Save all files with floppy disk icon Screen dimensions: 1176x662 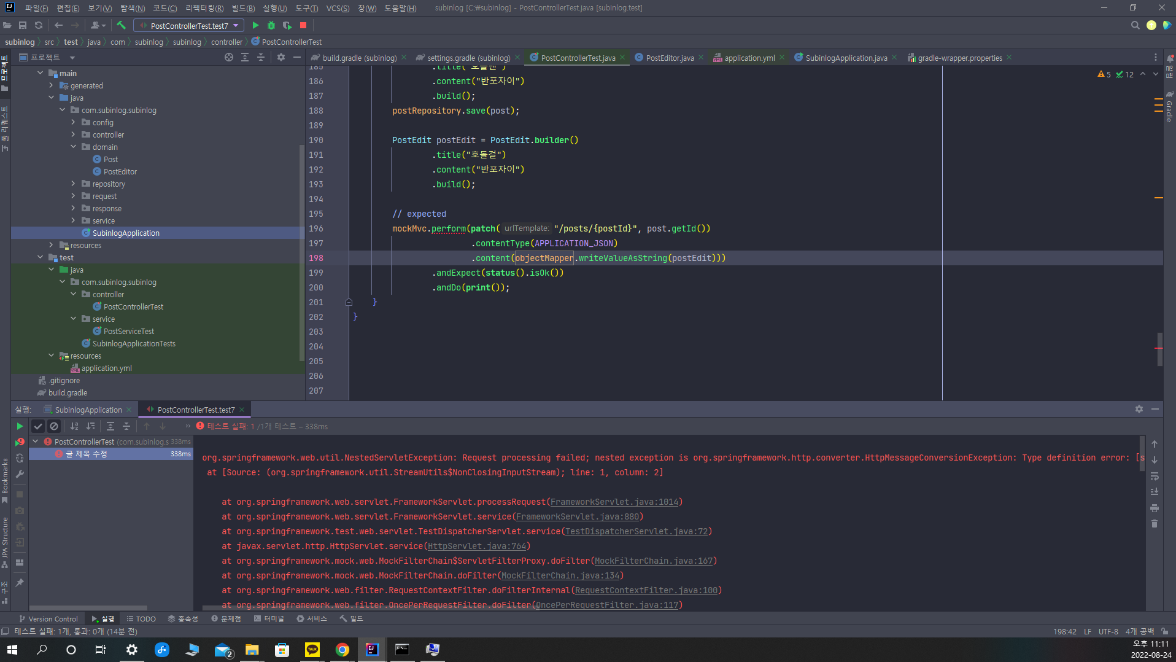click(x=23, y=25)
